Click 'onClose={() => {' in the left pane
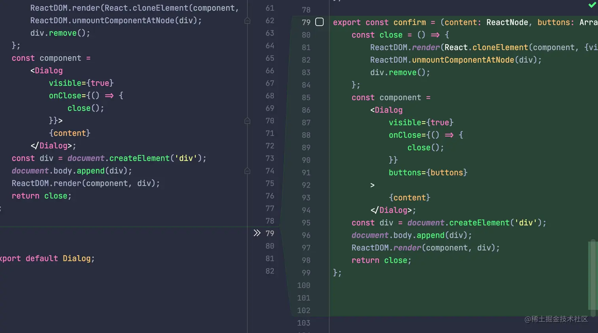Image resolution: width=598 pixels, height=333 pixels. 86,96
